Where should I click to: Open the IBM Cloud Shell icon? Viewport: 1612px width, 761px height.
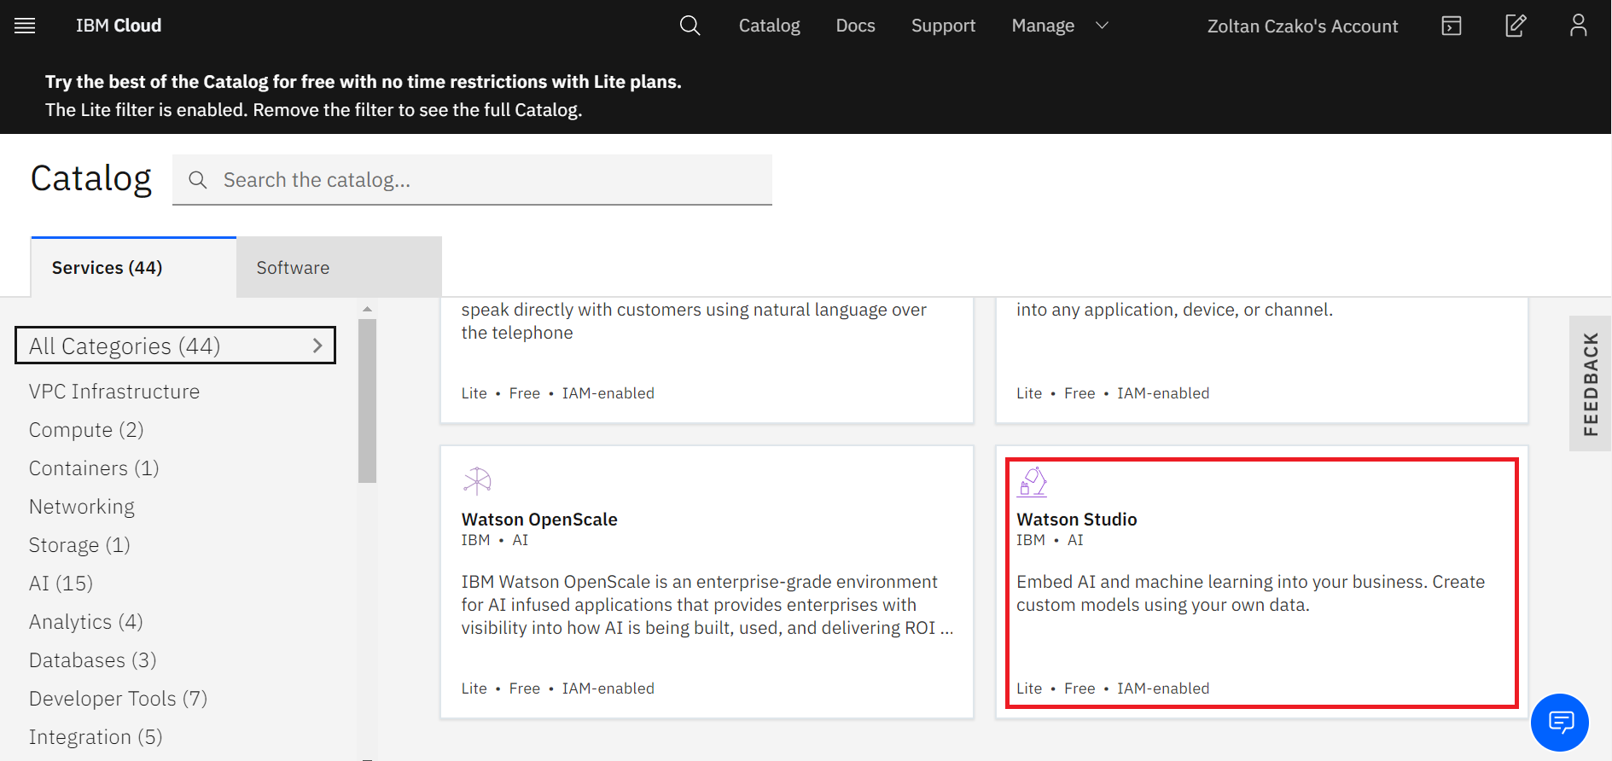(x=1452, y=26)
